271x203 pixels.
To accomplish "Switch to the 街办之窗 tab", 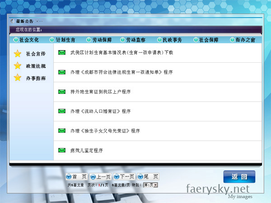I will tap(245, 40).
